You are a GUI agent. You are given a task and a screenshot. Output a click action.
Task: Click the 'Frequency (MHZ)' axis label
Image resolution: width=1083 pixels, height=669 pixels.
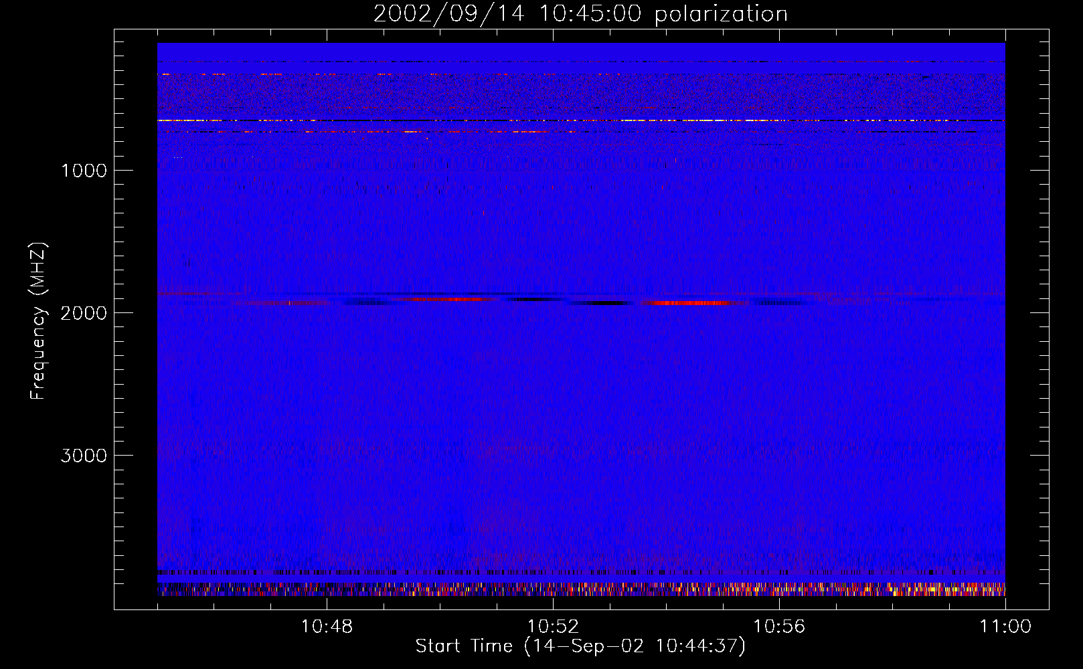(x=38, y=322)
